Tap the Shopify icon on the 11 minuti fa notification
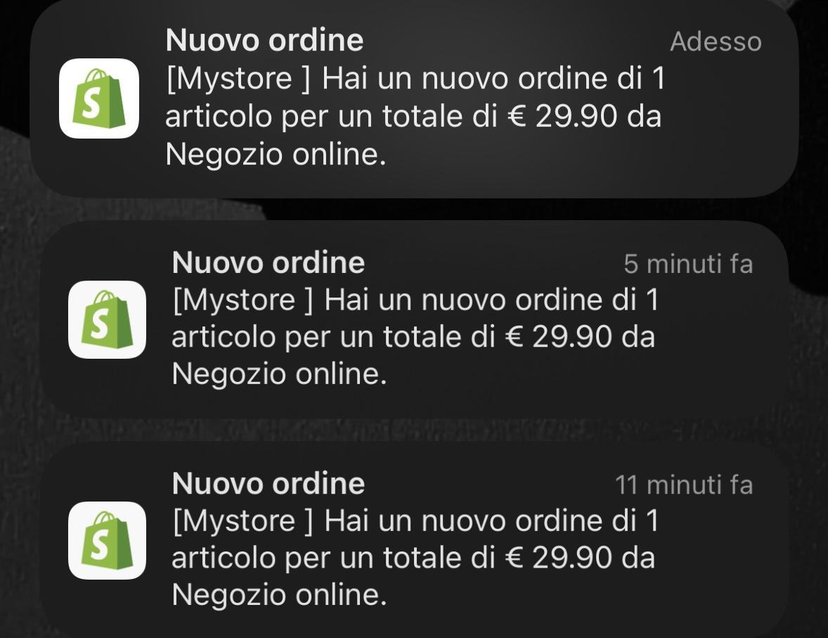Screen dimensions: 828x638 click(x=108, y=540)
